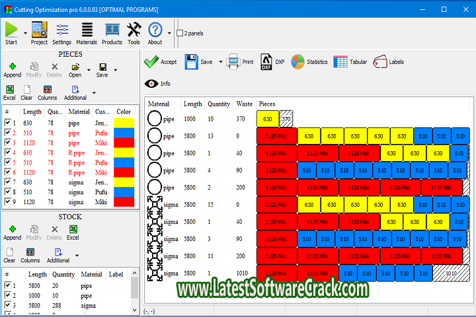Clear the pieces list
The image size is (476, 317).
tap(26, 93)
